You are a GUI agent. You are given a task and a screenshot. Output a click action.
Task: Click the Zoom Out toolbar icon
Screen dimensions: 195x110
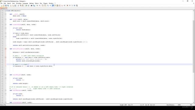39,5
